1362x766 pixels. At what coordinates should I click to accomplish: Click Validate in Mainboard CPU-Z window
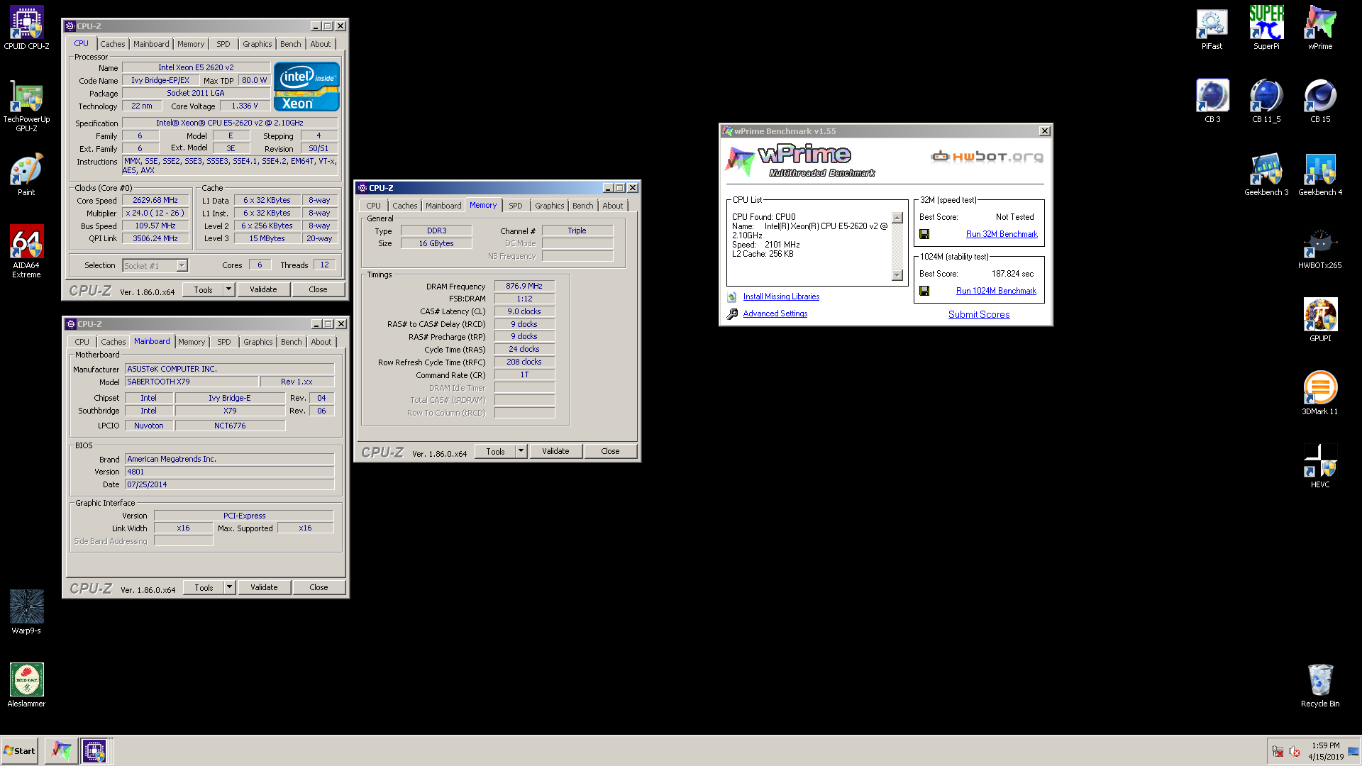(264, 587)
